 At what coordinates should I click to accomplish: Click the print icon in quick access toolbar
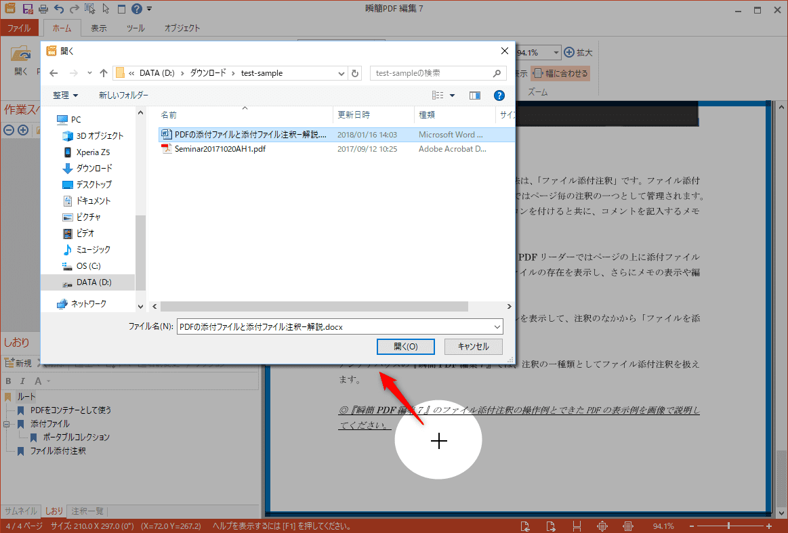point(43,9)
